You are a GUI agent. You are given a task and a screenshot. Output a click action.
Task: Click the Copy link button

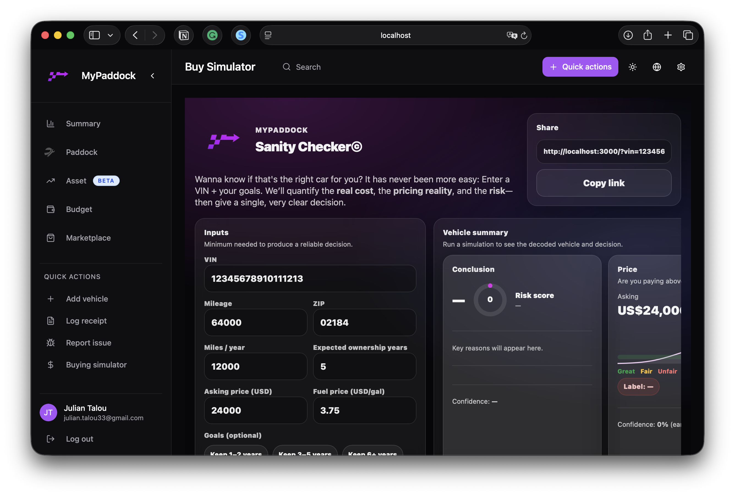pos(604,183)
